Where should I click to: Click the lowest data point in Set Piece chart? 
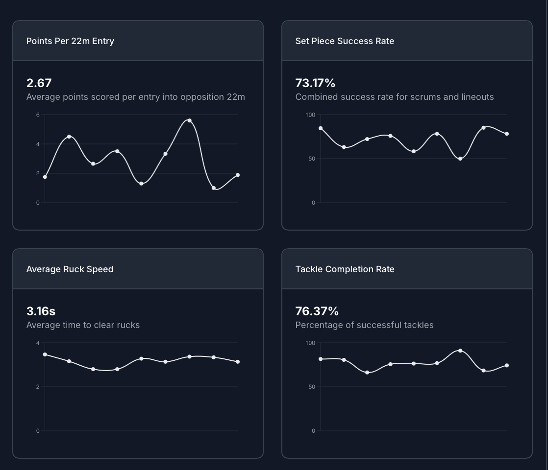[460, 159]
